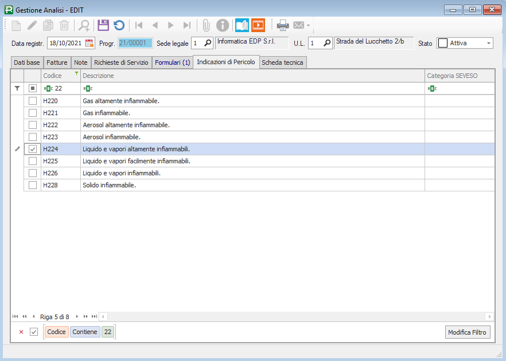Click the Save floppy disk icon
506x361 pixels.
(103, 25)
